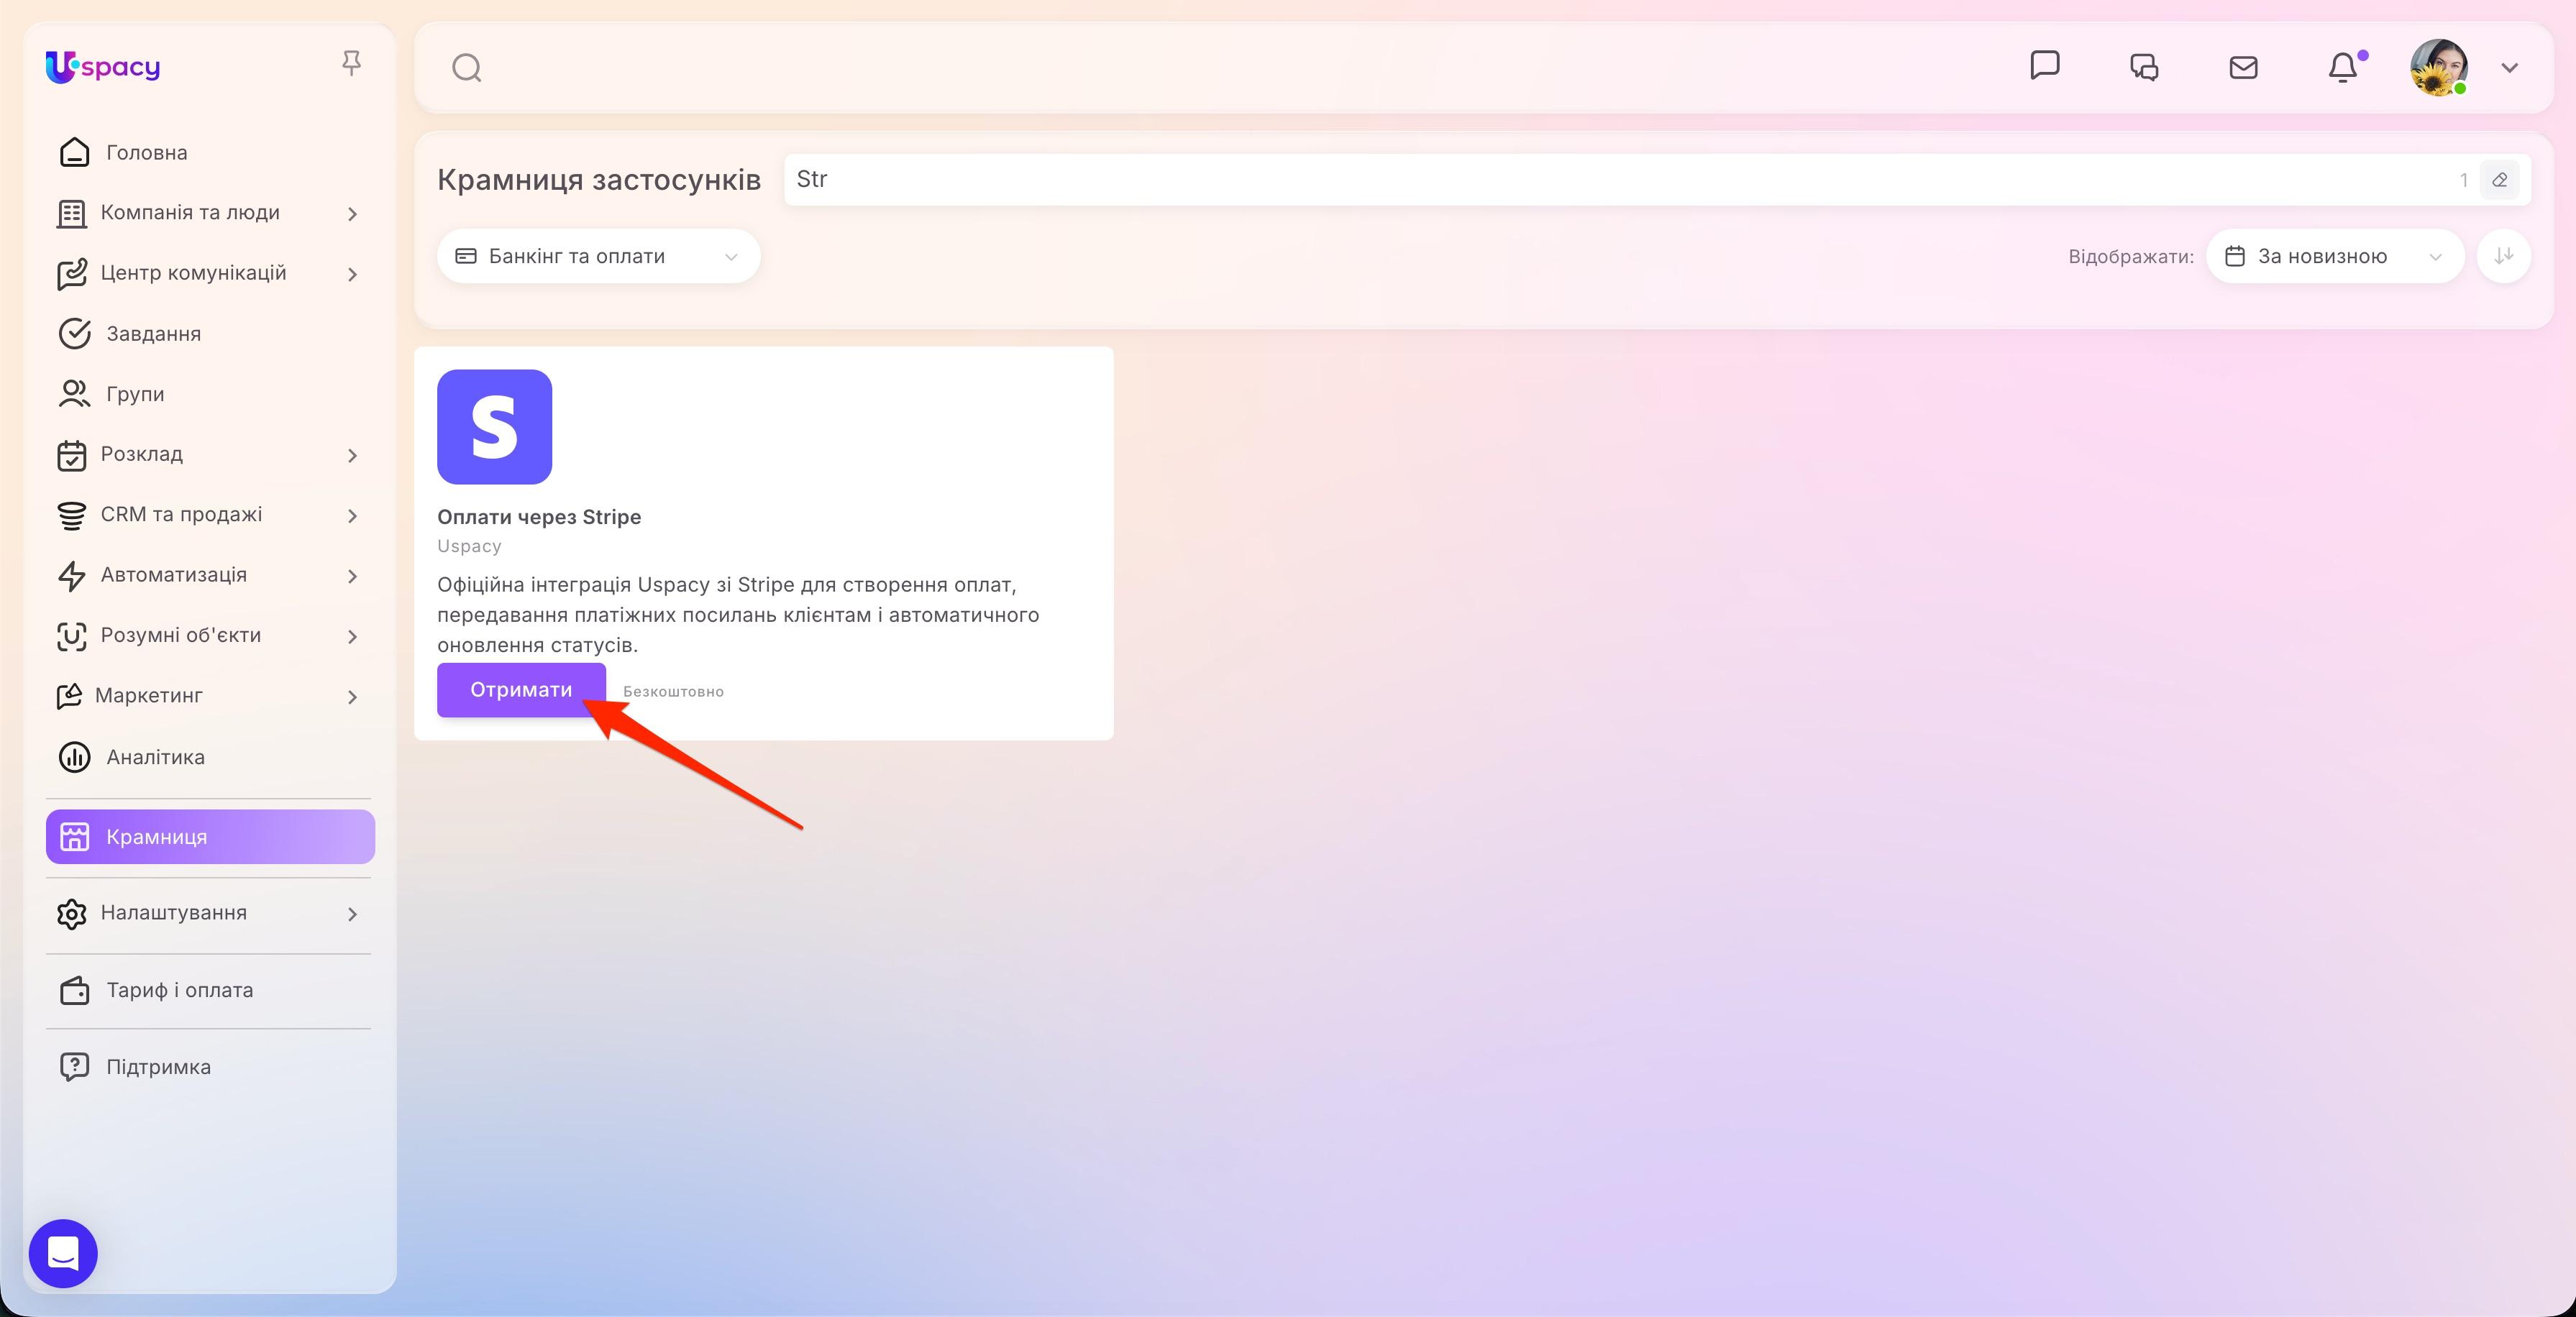The image size is (2576, 1317).
Task: Click the Автоматизація lightning icon
Action: point(71,576)
